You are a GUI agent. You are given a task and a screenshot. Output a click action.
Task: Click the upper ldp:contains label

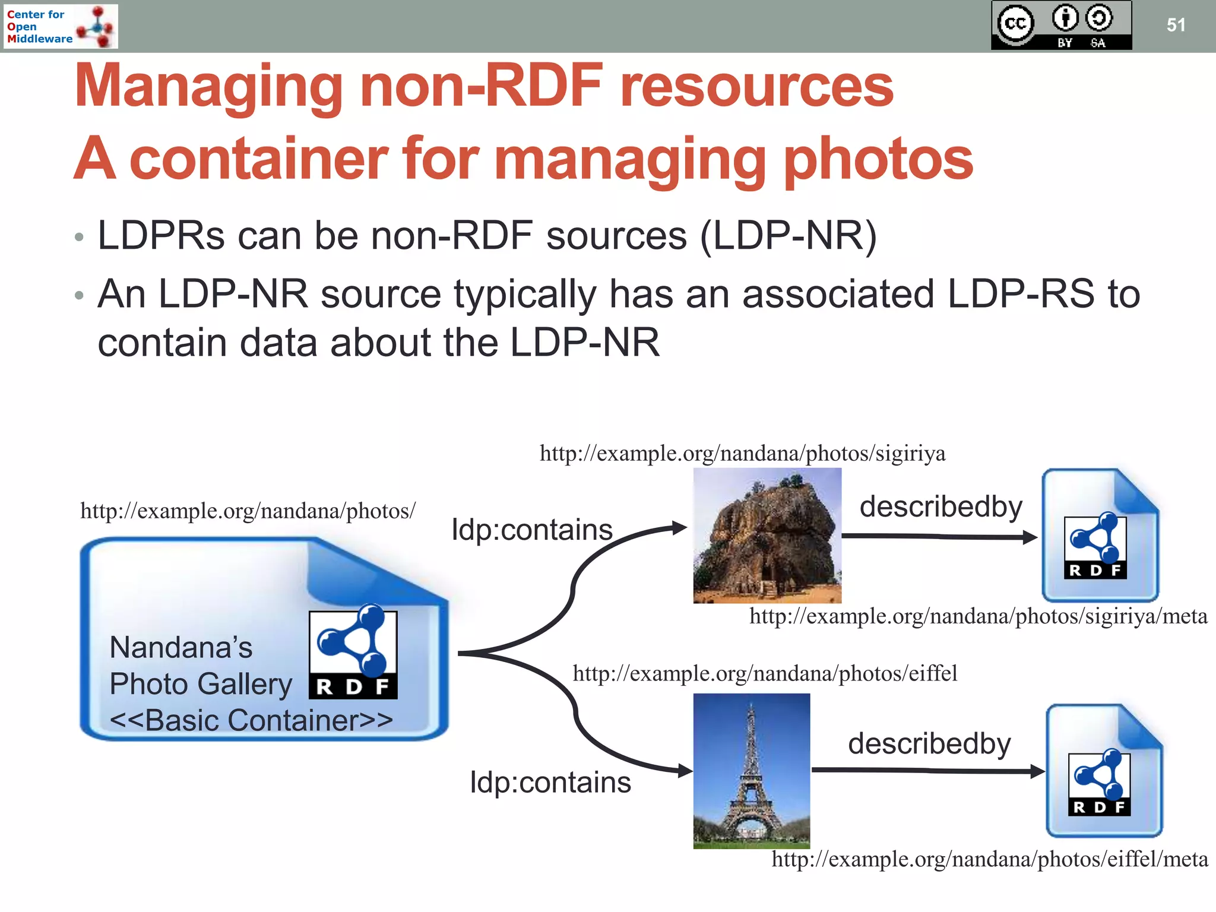point(532,529)
